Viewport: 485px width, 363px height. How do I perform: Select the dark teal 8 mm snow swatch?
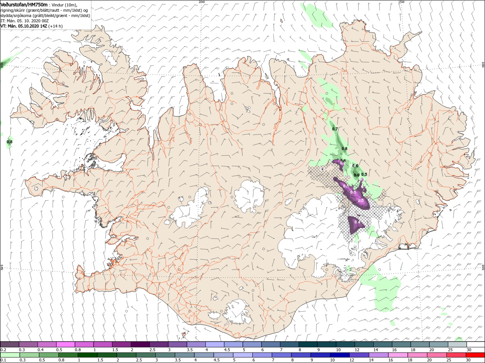(308, 344)
